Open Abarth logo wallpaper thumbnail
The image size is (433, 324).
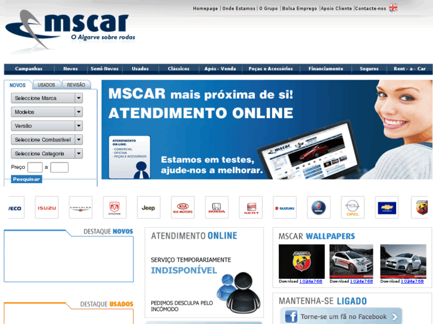[301, 262]
